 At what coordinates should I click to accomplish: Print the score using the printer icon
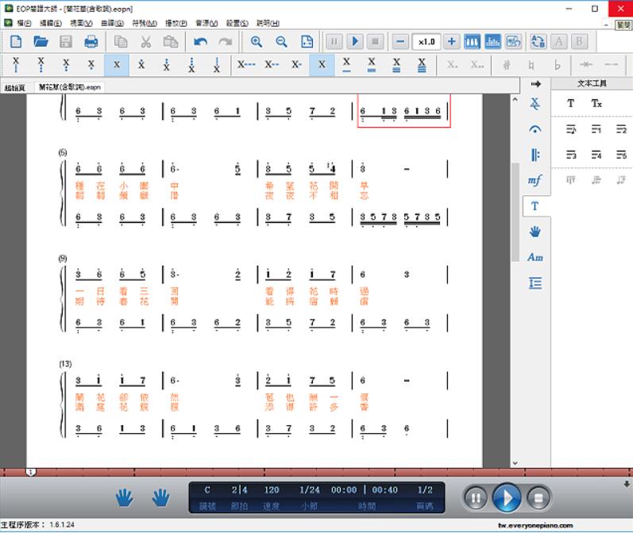coord(91,41)
